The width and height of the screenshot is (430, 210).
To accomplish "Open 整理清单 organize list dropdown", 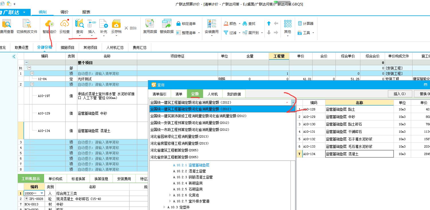I will click(188, 33).
